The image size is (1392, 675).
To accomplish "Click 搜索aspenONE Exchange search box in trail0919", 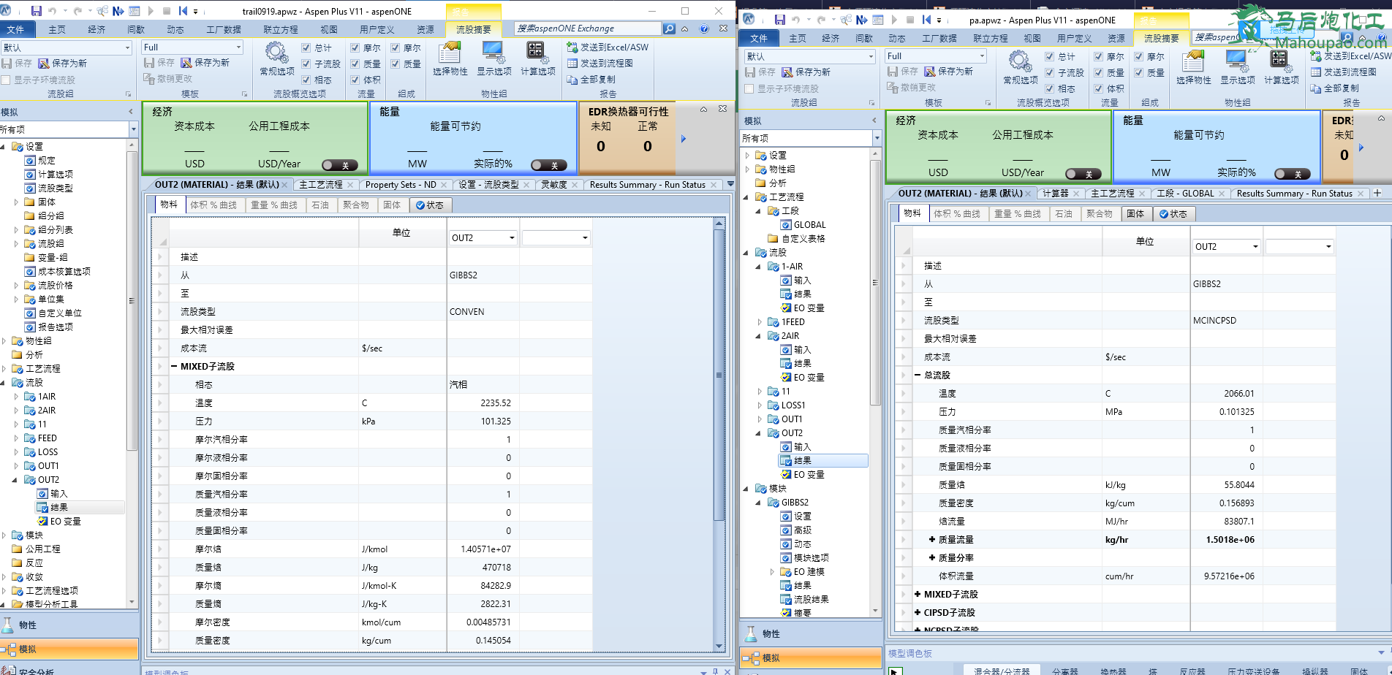I will tap(587, 28).
